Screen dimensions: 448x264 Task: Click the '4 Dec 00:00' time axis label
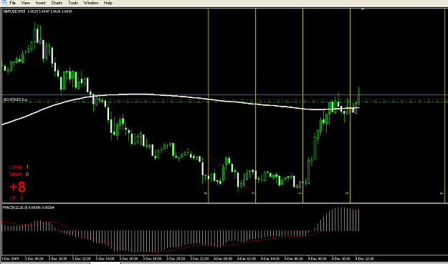[223, 258]
